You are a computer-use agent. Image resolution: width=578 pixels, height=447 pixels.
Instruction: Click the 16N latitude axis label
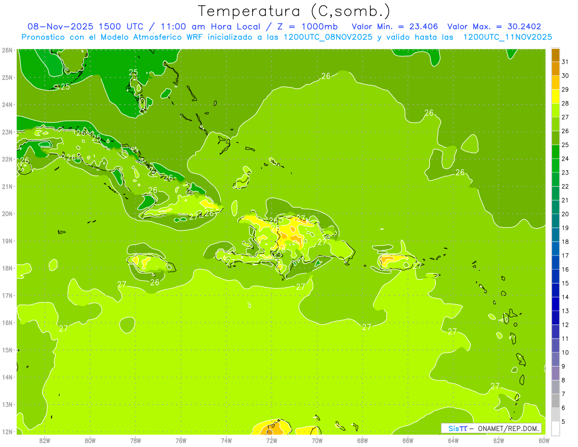[7, 323]
